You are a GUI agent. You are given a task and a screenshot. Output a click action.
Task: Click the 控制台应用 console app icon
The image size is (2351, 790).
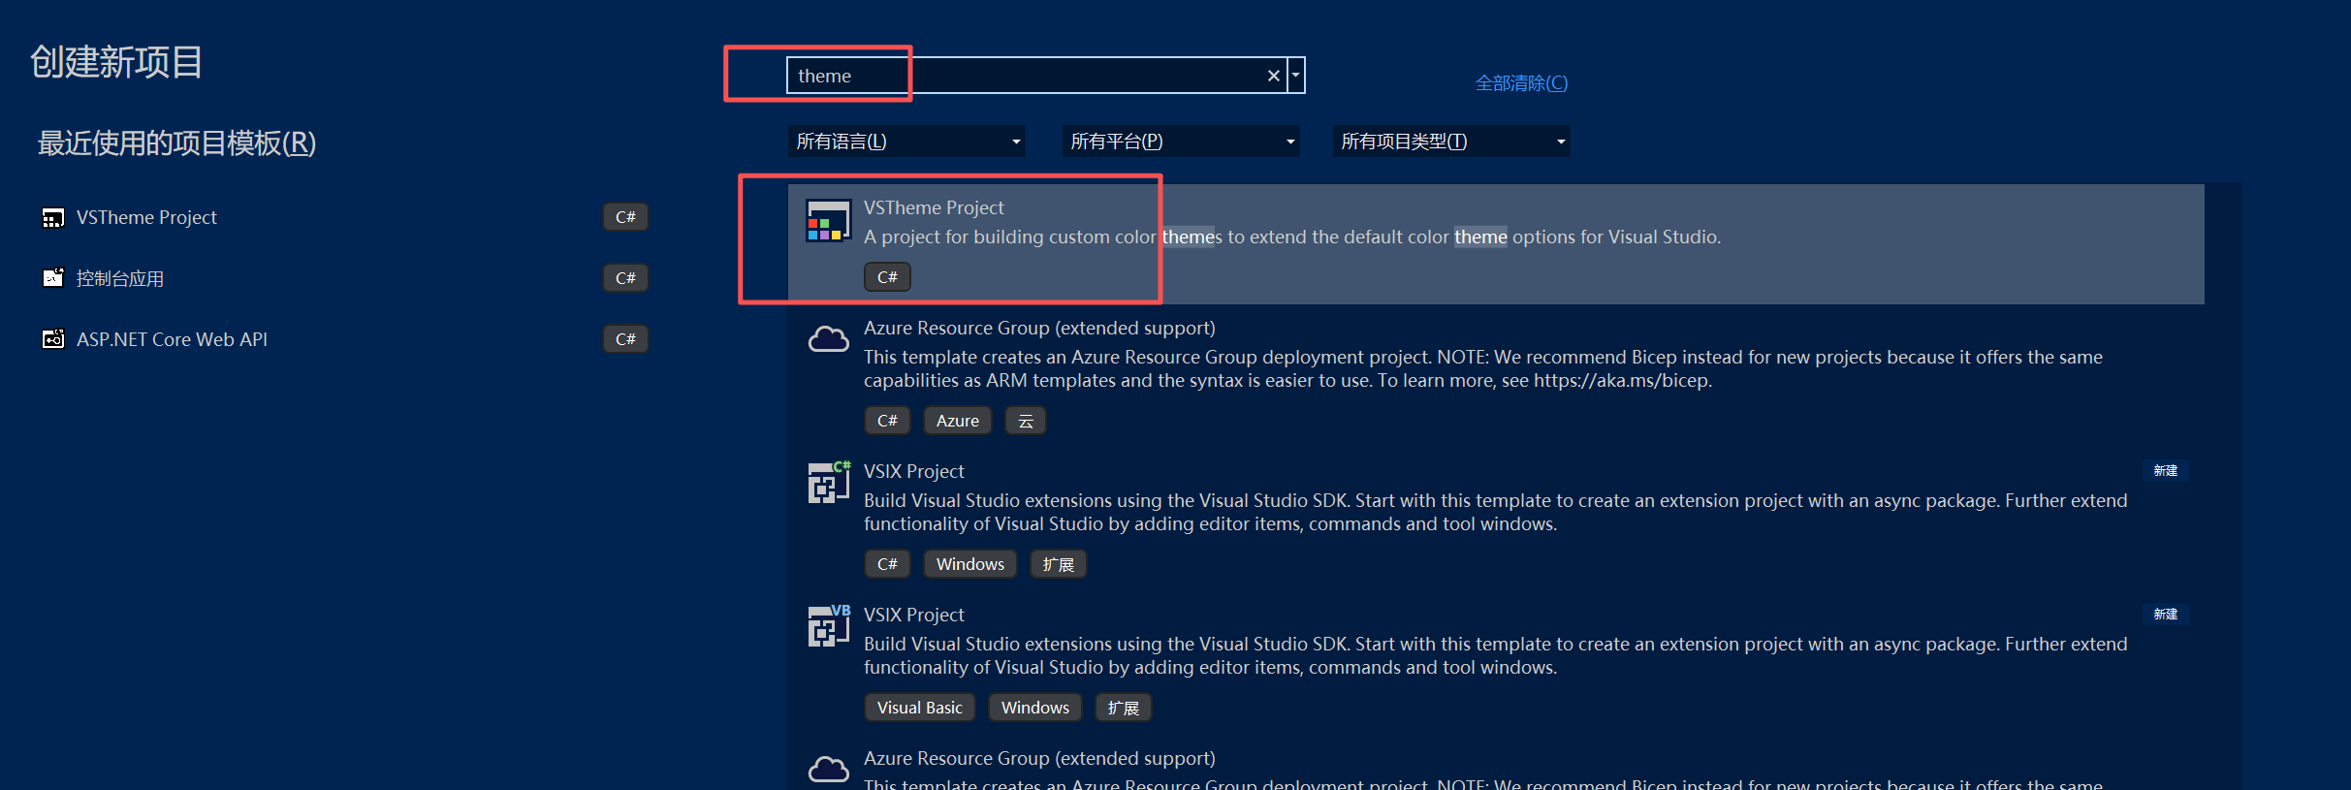click(x=53, y=278)
